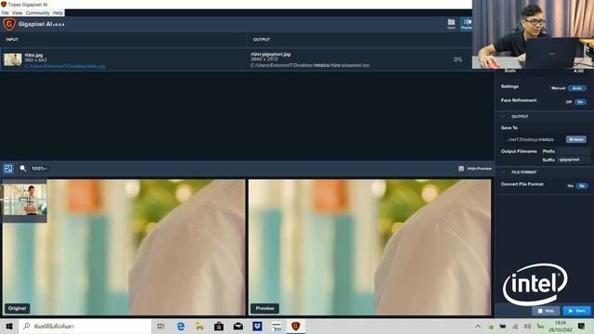Viewport: 594px width, 334px height.
Task: Click the network icon in system tray
Action: (515, 326)
